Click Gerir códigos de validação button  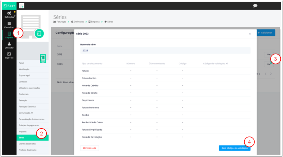tap(234, 148)
